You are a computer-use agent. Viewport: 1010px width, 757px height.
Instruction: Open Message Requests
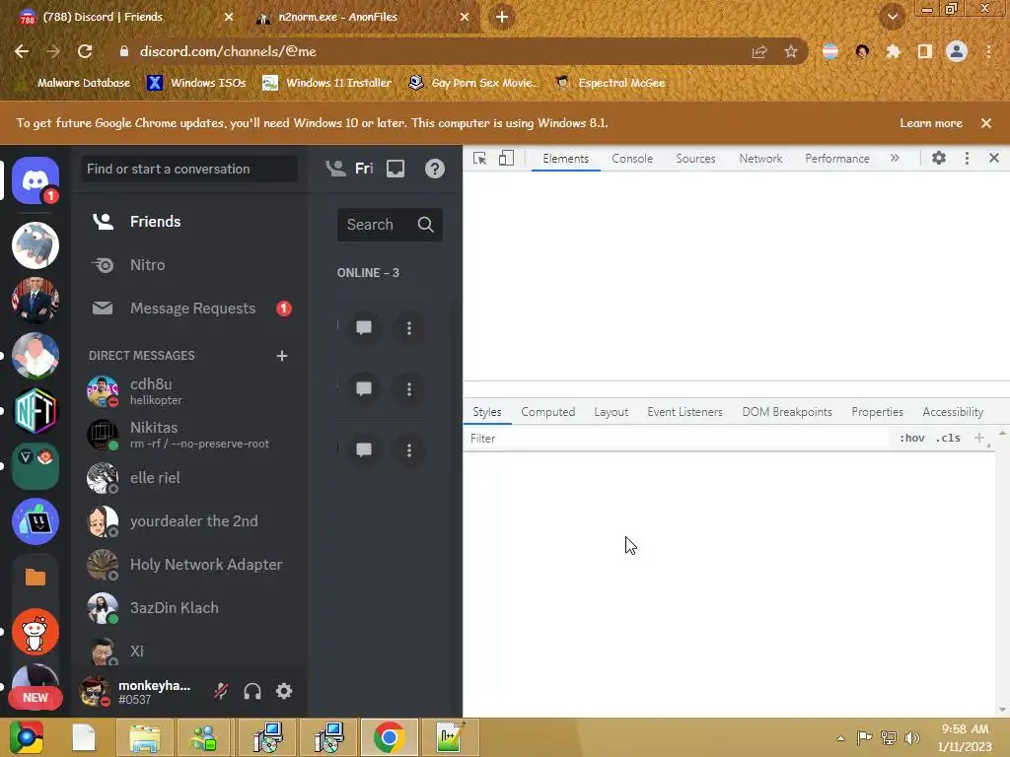[x=189, y=309]
